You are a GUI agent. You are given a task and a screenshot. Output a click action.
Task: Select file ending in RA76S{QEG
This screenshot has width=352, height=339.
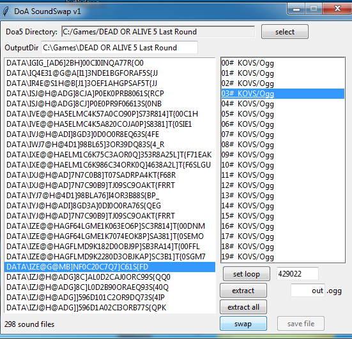tap(110, 206)
